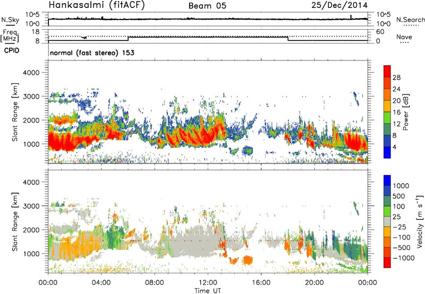The image size is (425, 294).
Task: Click the Beam 05 label
Action: click(x=207, y=6)
